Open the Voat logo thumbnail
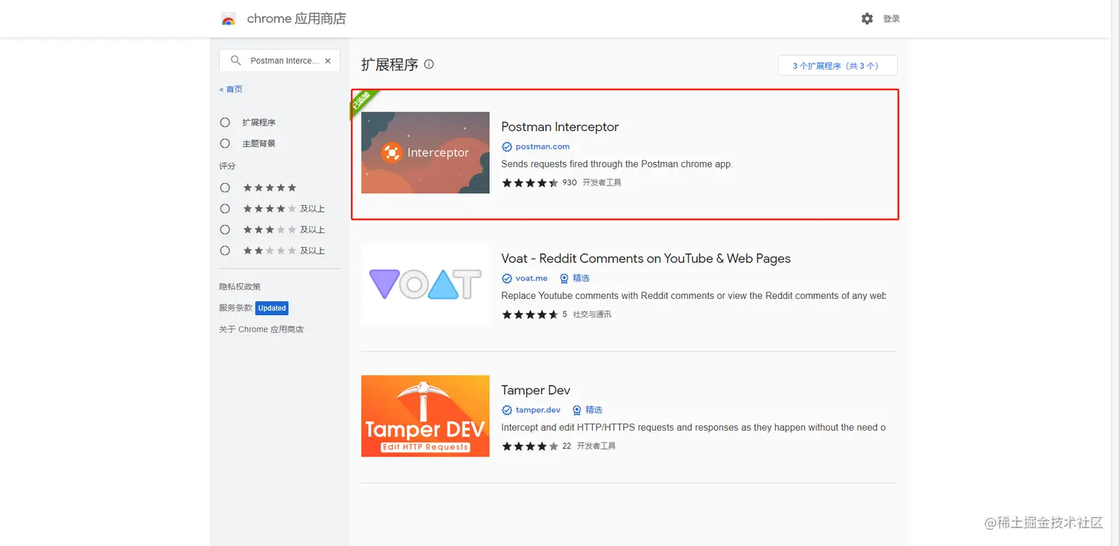The image size is (1119, 546). point(425,284)
